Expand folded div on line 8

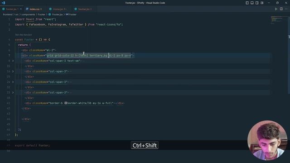tap(13, 61)
